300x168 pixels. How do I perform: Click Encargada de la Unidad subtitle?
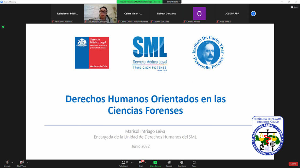pyautogui.click(x=145, y=137)
